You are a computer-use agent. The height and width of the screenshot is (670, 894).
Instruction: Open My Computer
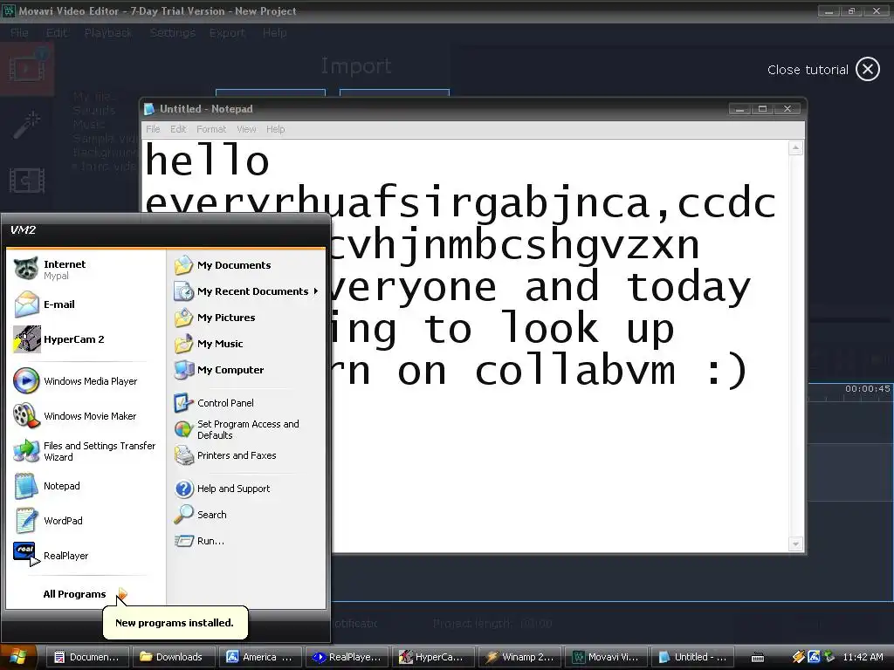coord(246,370)
